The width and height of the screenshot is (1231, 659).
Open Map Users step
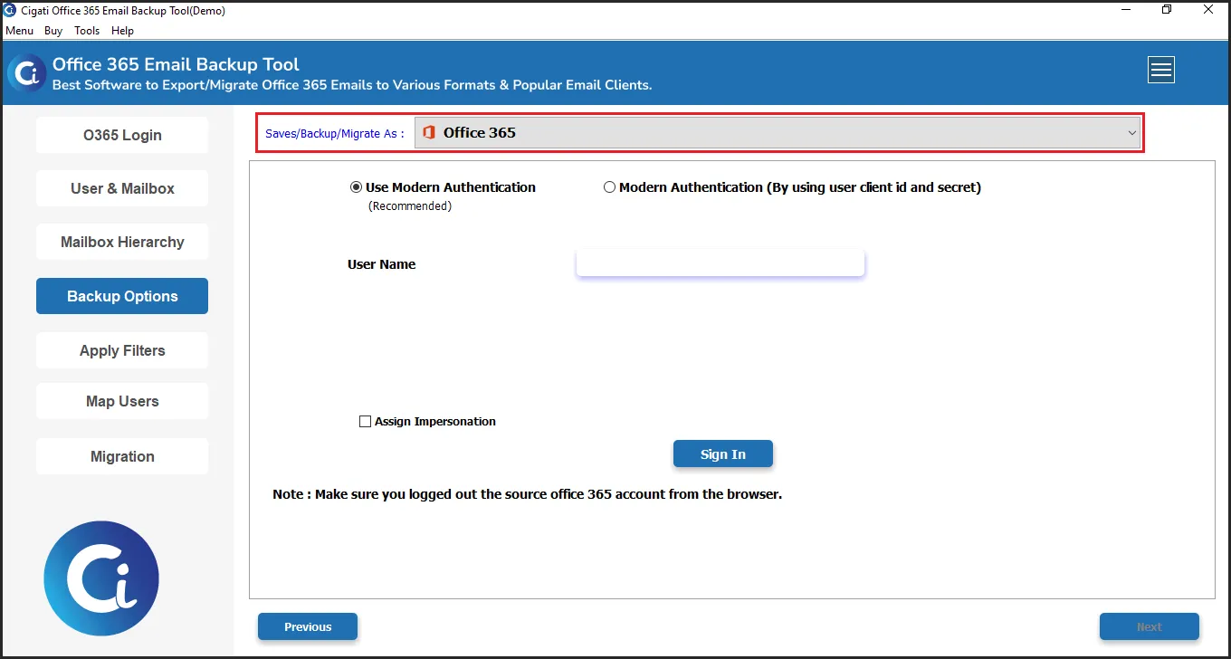coord(122,401)
